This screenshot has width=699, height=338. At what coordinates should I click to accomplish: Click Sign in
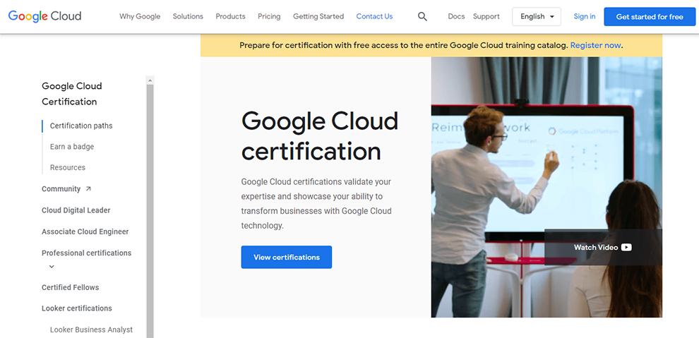click(x=585, y=16)
